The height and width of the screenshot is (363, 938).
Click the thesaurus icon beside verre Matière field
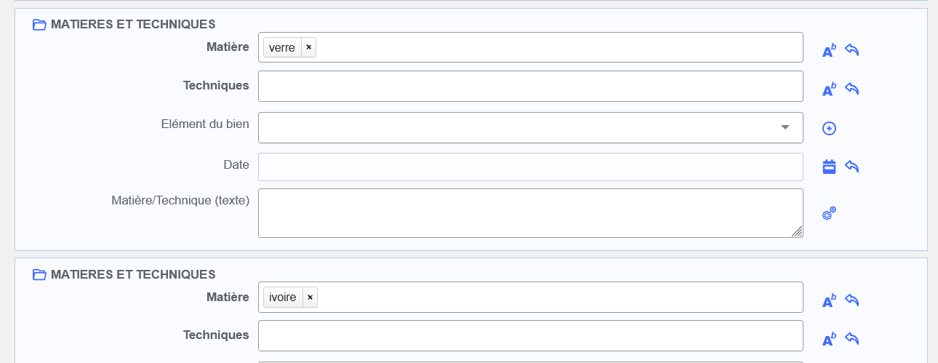(829, 51)
